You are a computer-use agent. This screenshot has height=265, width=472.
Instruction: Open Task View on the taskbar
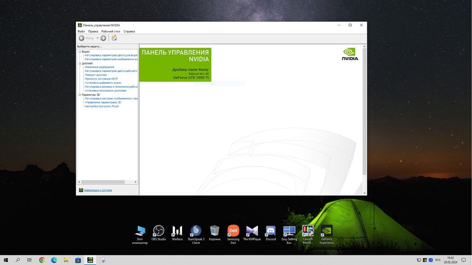tap(29, 260)
